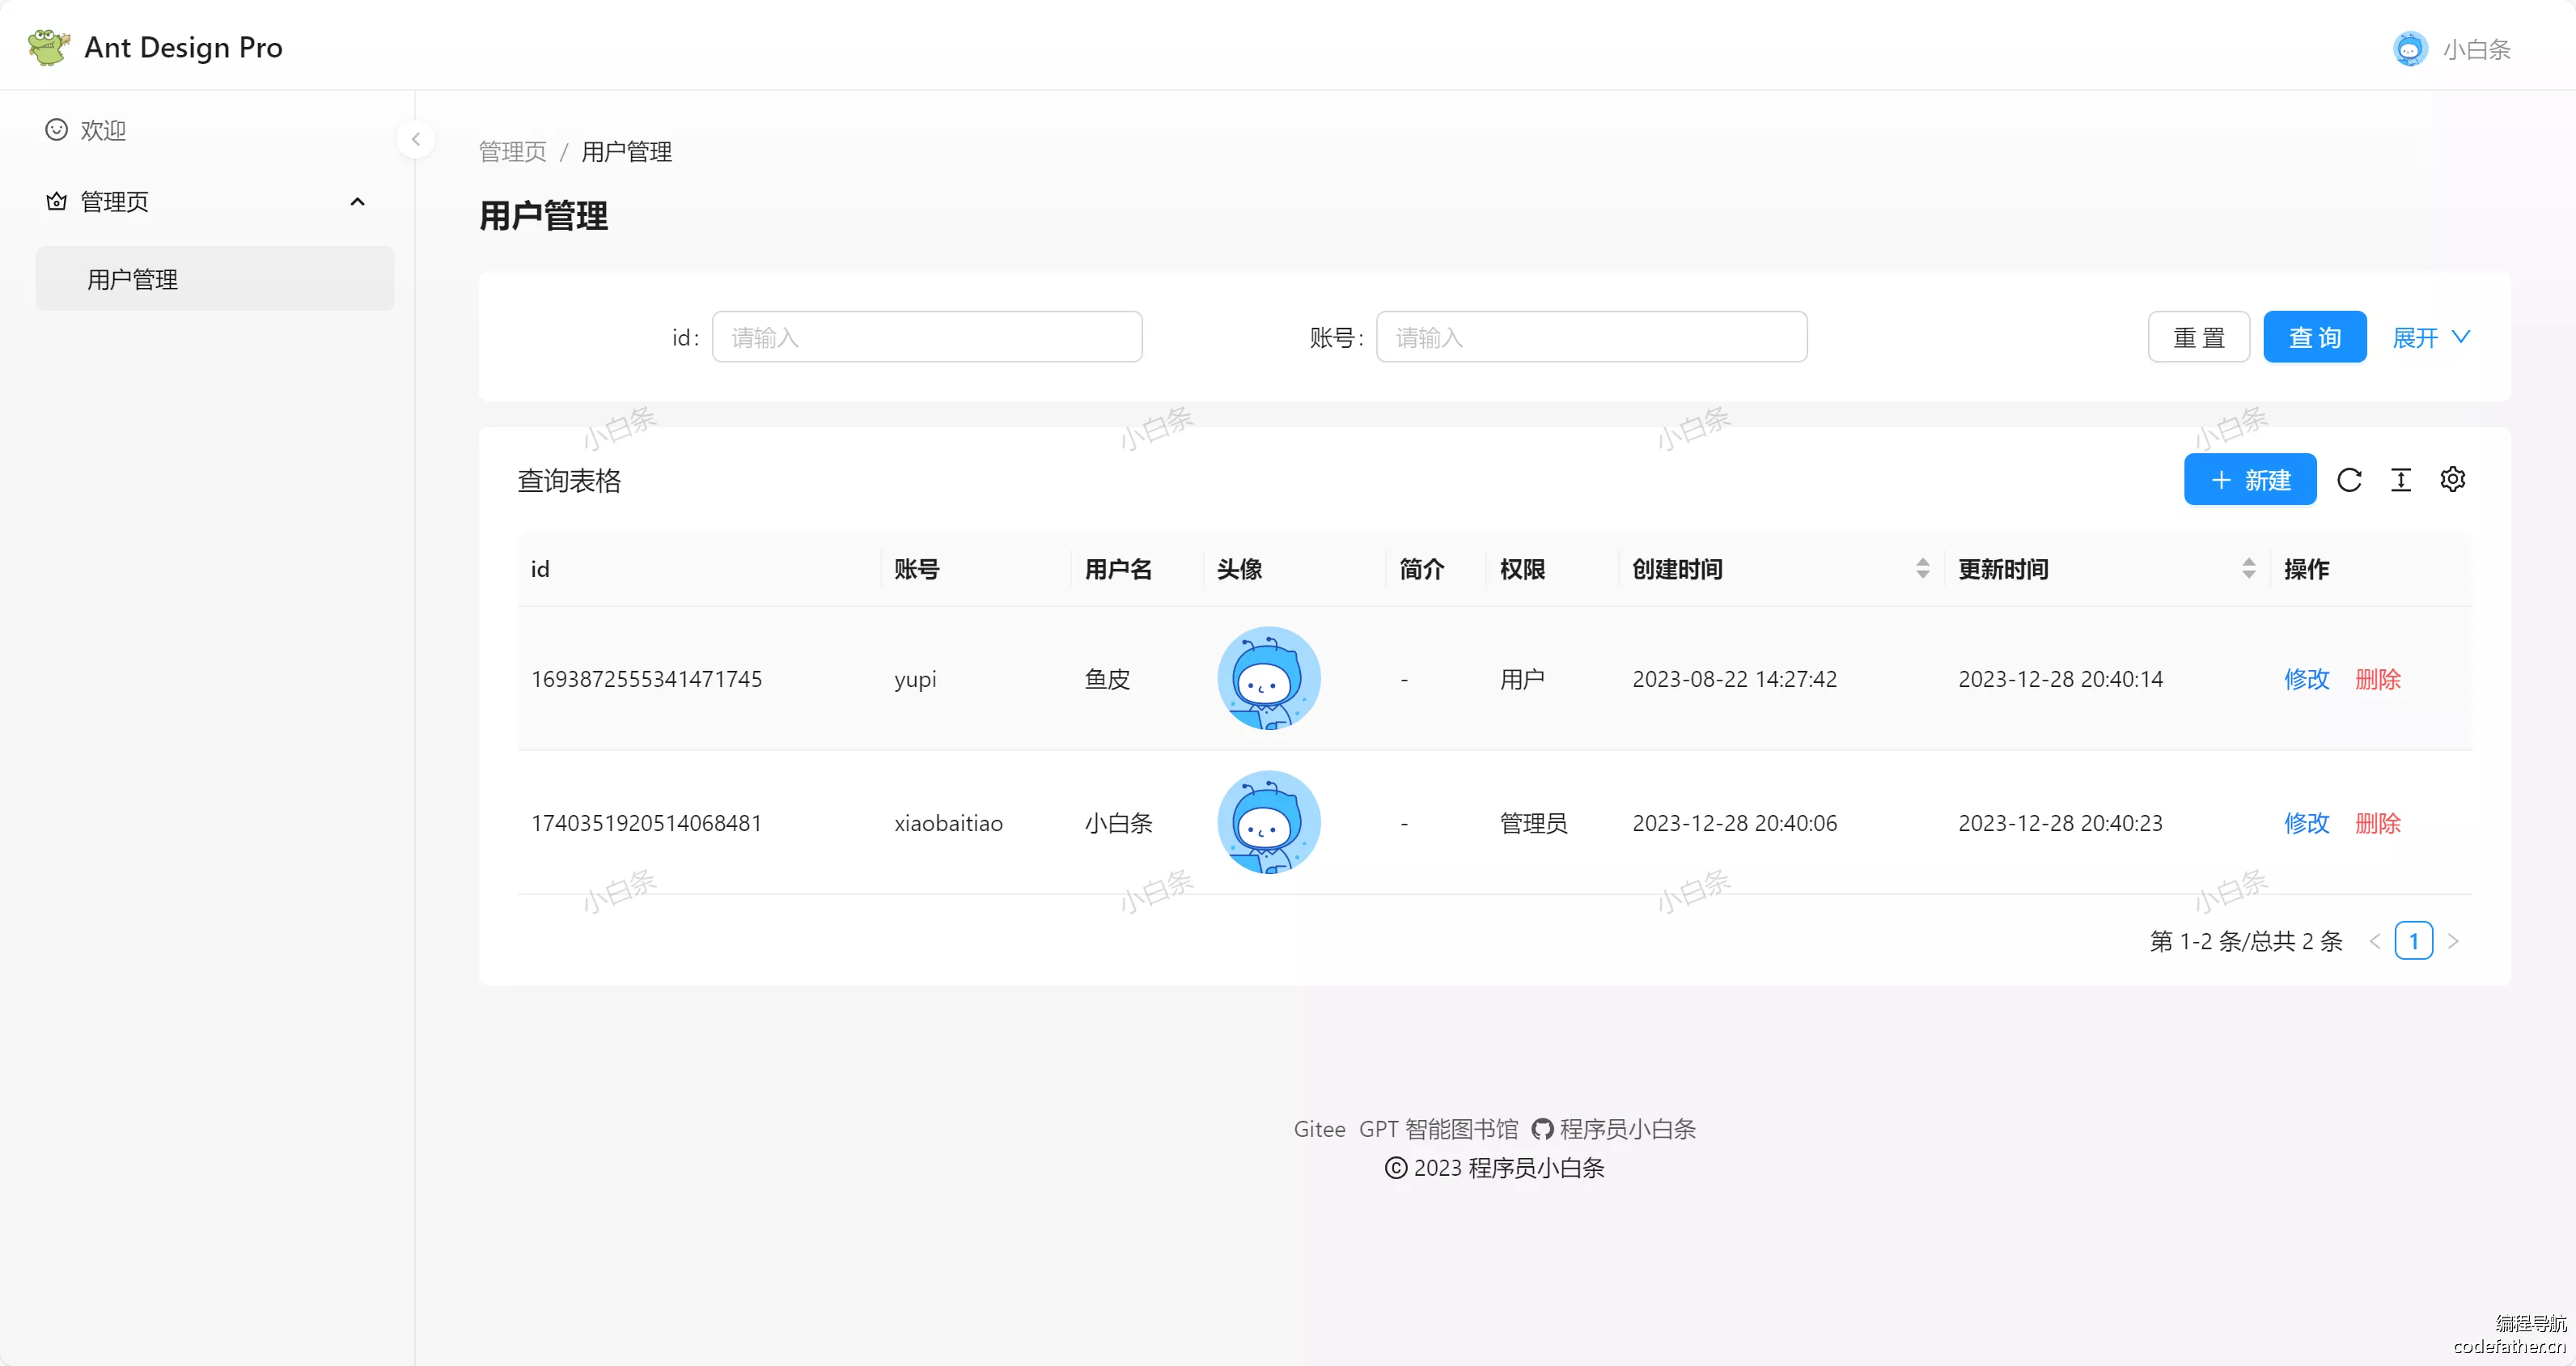
Task: Click the 查询表格 table title
Action: coord(569,481)
